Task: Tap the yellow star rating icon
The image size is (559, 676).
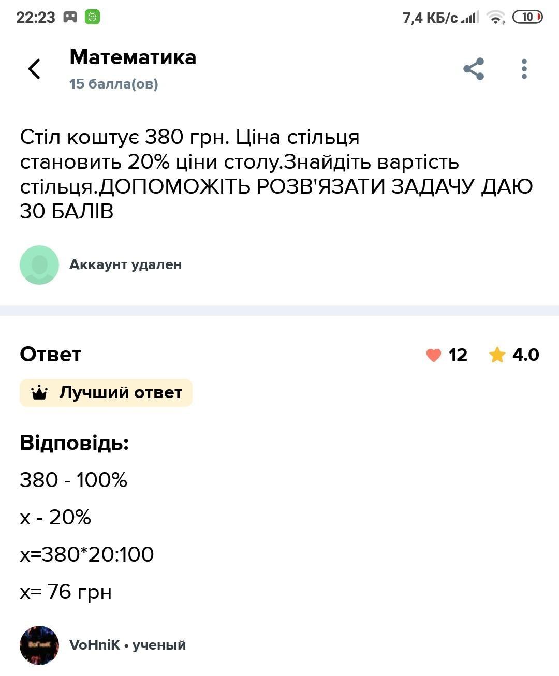Action: point(497,355)
